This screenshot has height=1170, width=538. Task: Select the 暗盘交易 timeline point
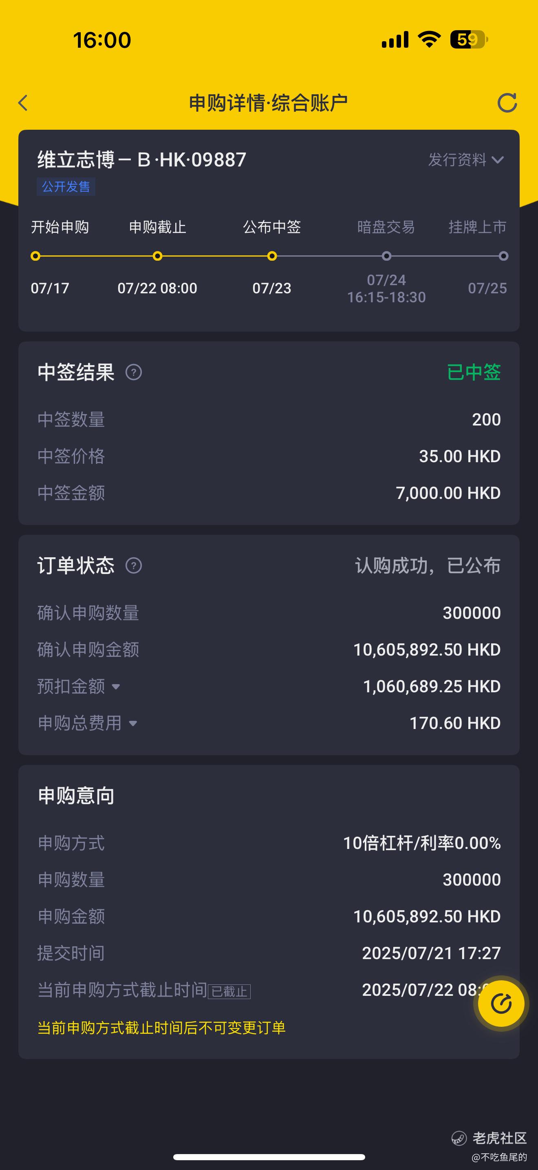point(386,256)
